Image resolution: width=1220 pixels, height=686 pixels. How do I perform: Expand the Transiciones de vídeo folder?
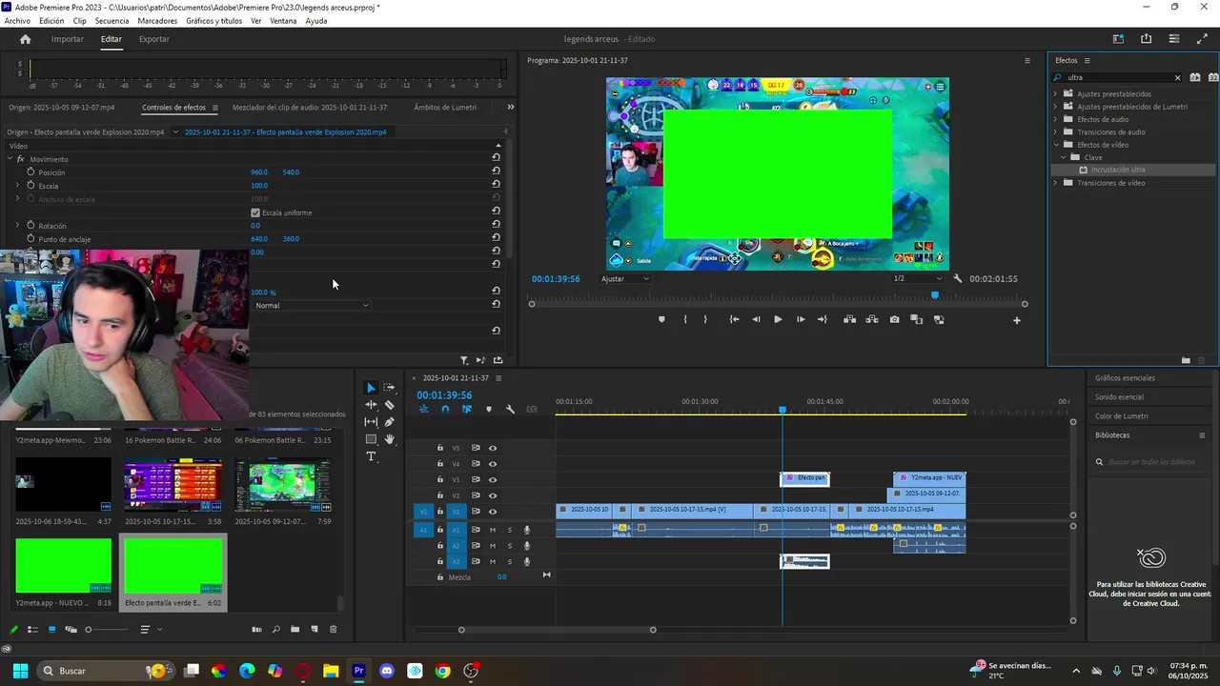pos(1056,183)
